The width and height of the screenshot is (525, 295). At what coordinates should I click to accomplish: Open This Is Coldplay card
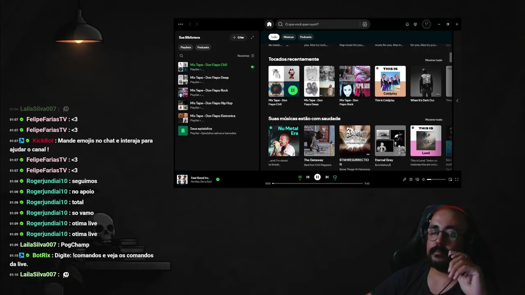tap(390, 84)
